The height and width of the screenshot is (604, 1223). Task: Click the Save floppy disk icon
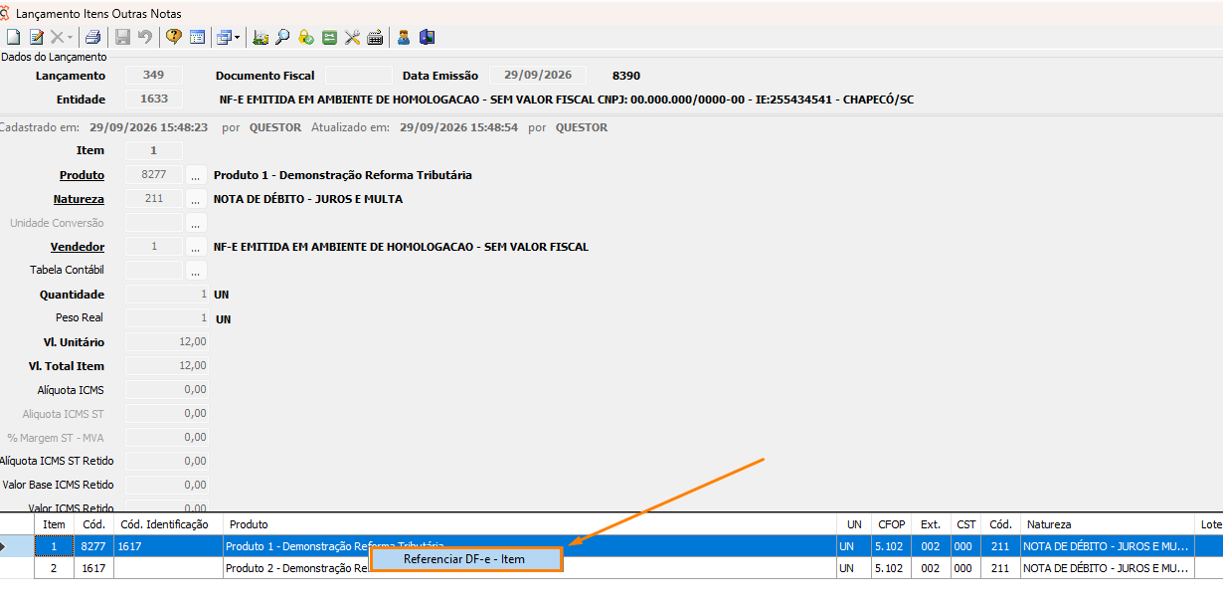point(123,37)
